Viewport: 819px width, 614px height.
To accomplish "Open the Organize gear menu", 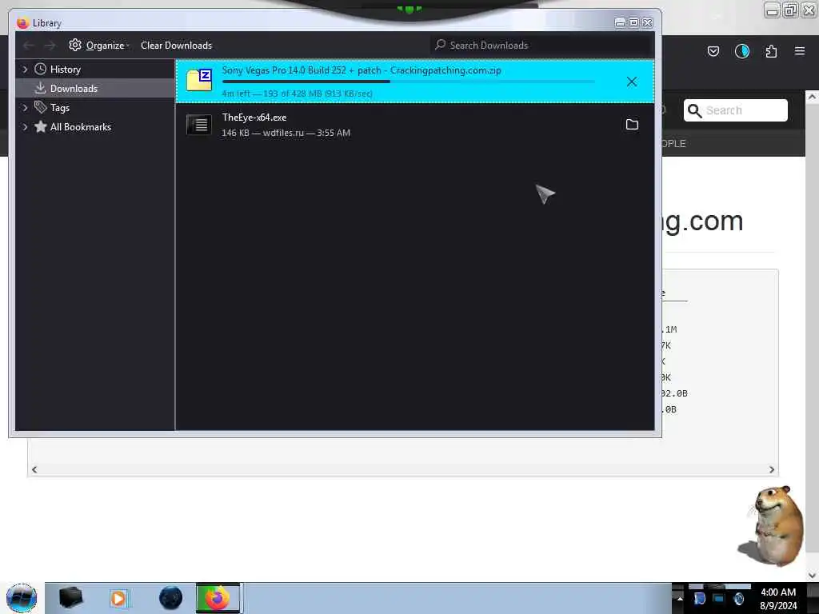I will pos(98,46).
